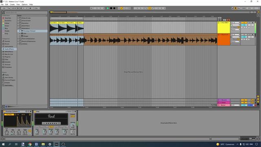The image size is (261, 147).
Task: Expand the Utilities folder
Action: click(x=18, y=44)
